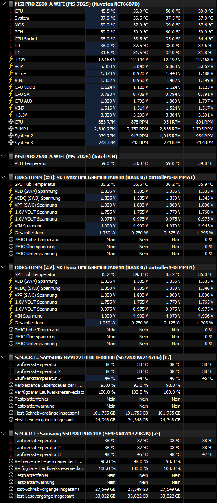Click the 1.293 W average Gesamtleistung value

[204, 233]
